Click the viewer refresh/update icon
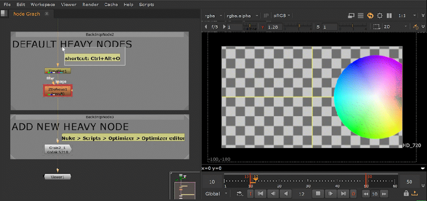Viewport: 427px width, 201px height. point(370,16)
